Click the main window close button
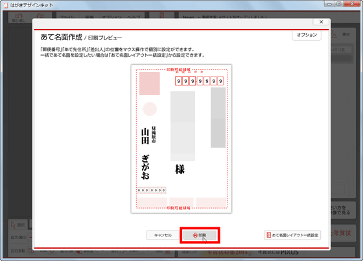Viewport: 363px width, 261px height. 351,3
